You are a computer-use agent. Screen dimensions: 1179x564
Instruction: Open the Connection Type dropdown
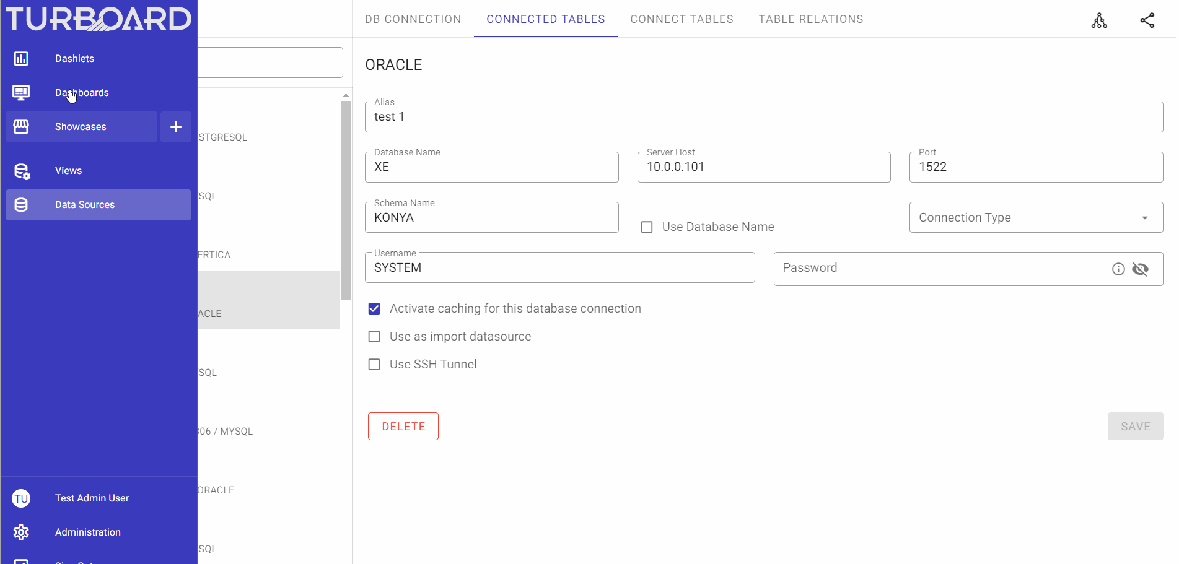click(x=1036, y=217)
